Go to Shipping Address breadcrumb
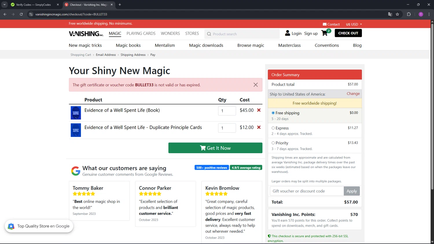The width and height of the screenshot is (434, 244). point(133,55)
